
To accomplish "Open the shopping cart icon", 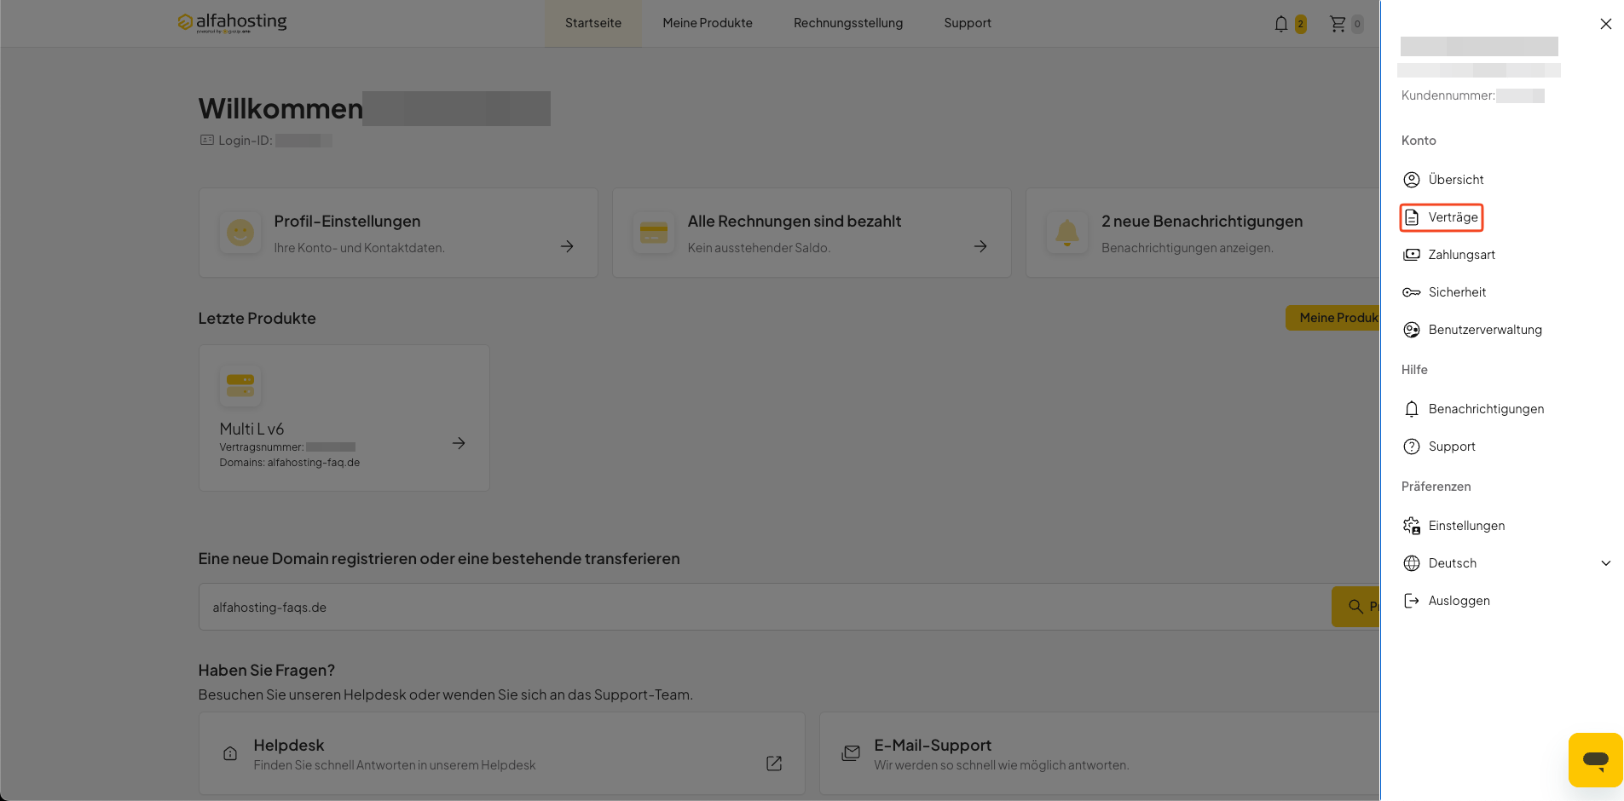I will pyautogui.click(x=1338, y=24).
